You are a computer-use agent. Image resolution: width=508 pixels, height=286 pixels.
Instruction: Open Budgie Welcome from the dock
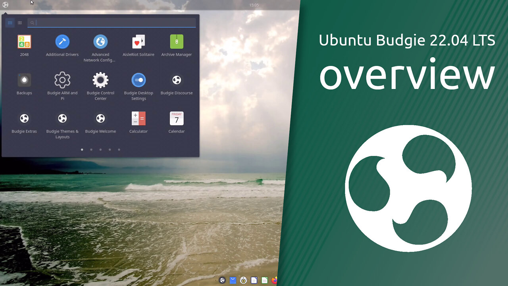coord(222,280)
